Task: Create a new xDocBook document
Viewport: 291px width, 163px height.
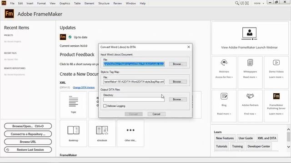Action: pyautogui.click(x=102, y=133)
